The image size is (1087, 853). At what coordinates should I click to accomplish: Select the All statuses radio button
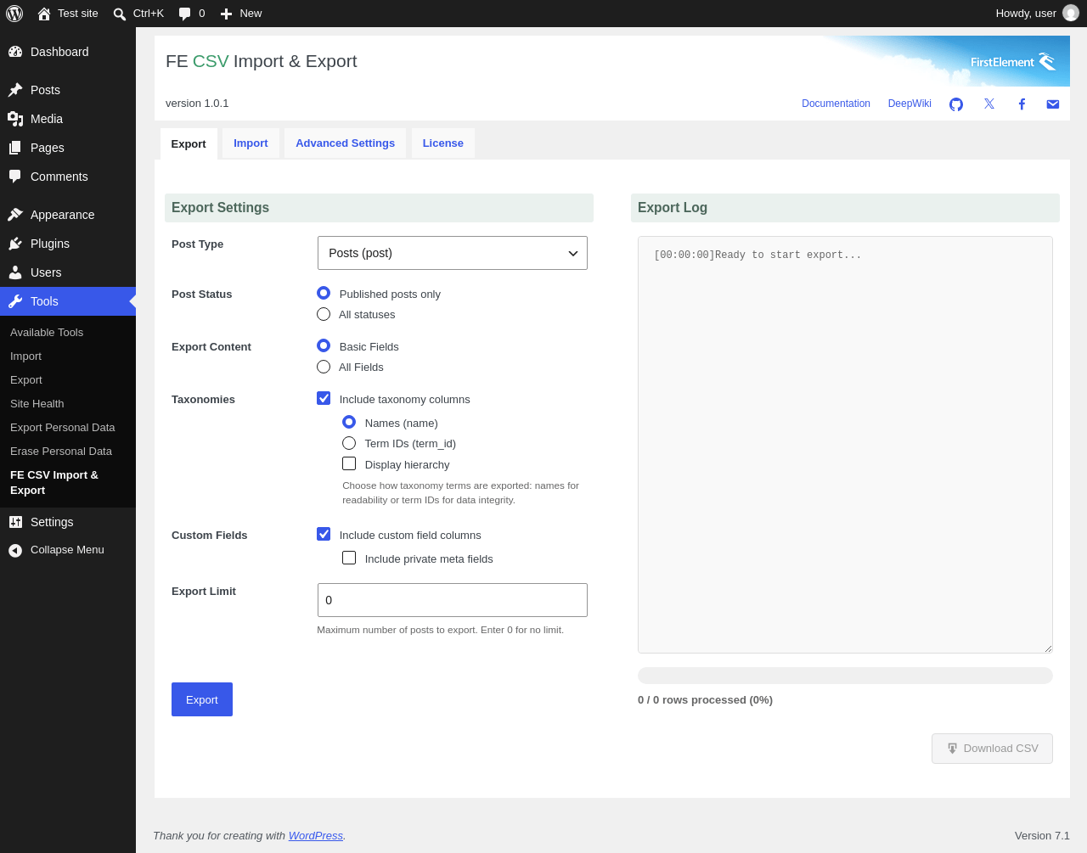(324, 314)
